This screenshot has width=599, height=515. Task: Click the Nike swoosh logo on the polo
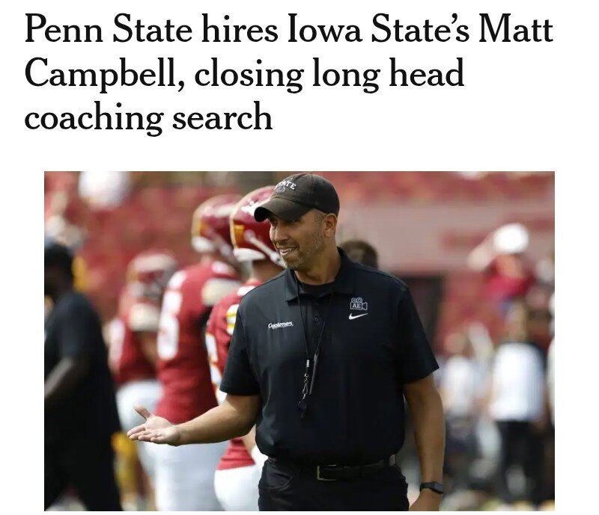[358, 315]
